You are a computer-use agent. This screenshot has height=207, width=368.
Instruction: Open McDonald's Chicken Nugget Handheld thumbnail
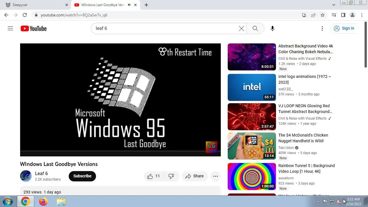point(252,146)
